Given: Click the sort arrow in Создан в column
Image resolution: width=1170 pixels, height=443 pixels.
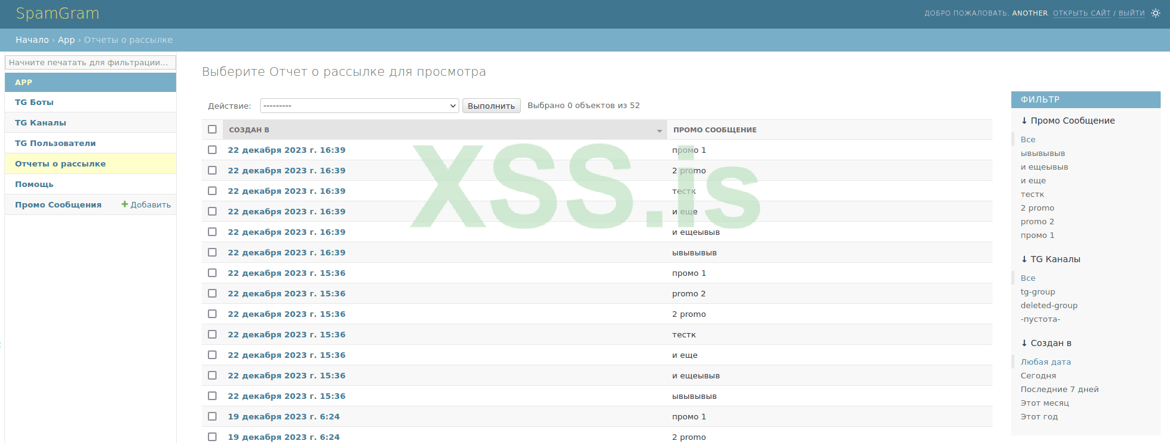Looking at the screenshot, I should pyautogui.click(x=659, y=130).
